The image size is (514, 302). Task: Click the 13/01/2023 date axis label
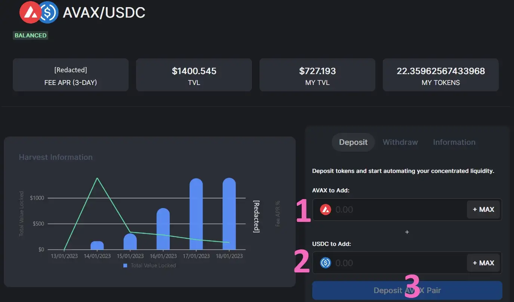(x=64, y=256)
